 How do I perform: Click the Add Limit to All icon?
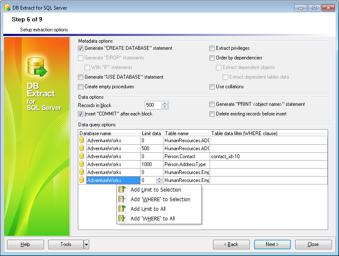tap(122, 209)
